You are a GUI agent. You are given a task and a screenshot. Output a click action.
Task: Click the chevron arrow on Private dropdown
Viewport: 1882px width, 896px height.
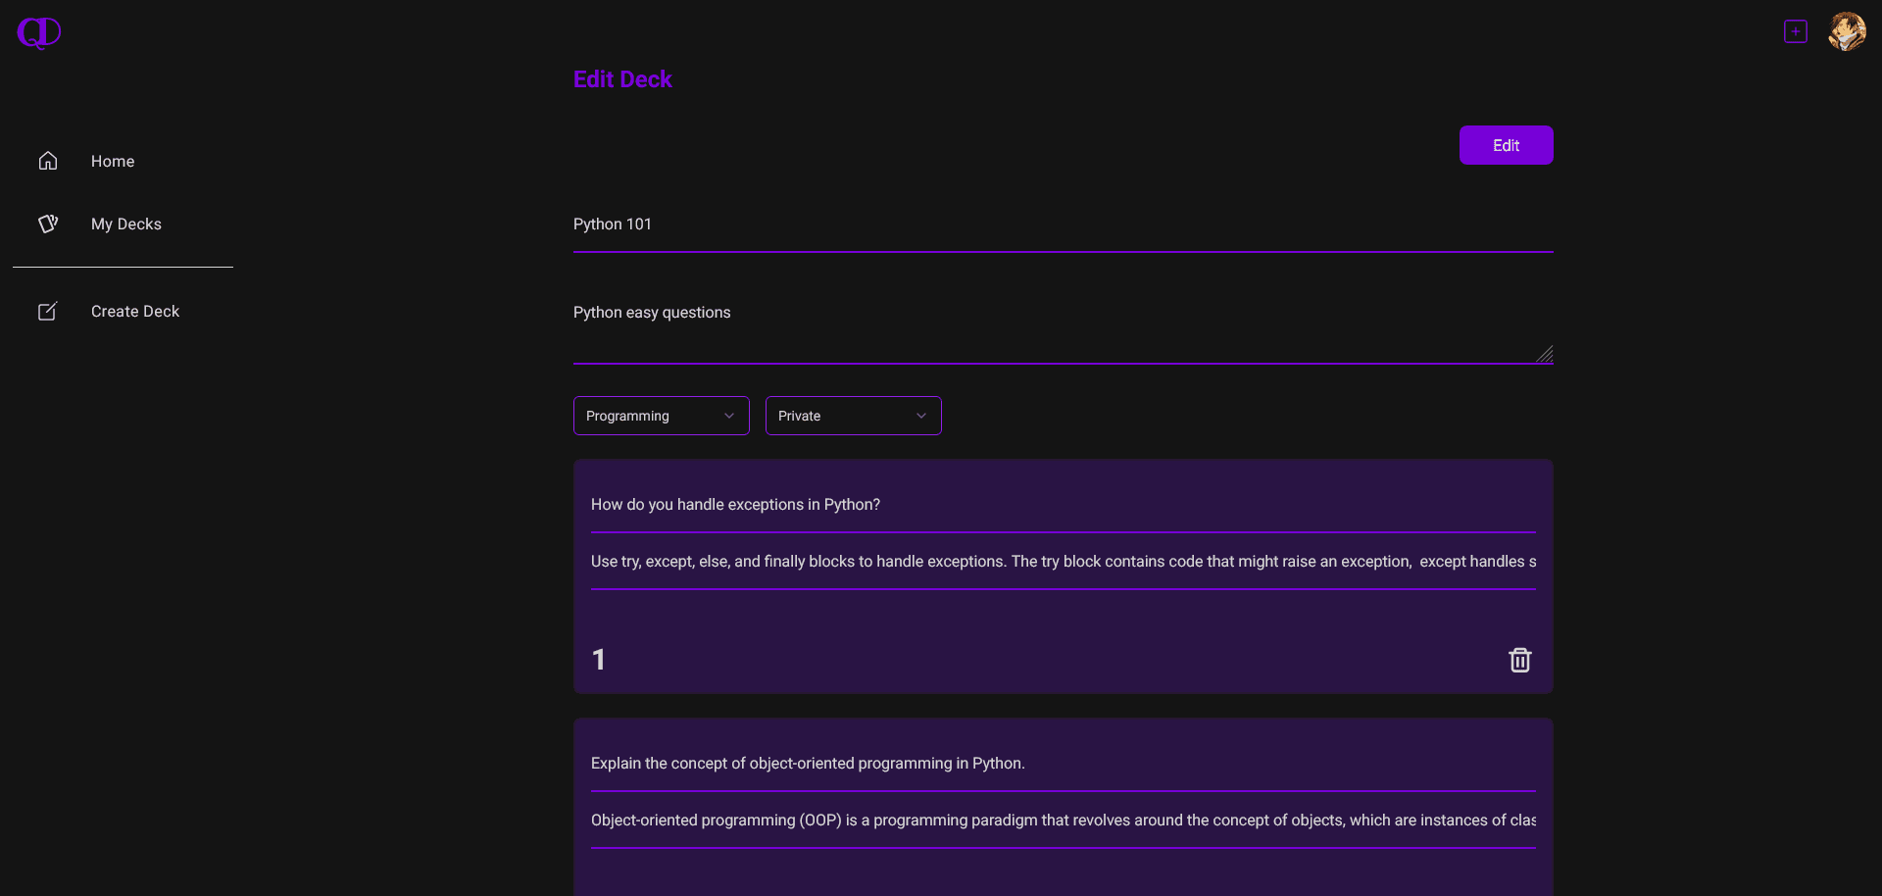[921, 416]
